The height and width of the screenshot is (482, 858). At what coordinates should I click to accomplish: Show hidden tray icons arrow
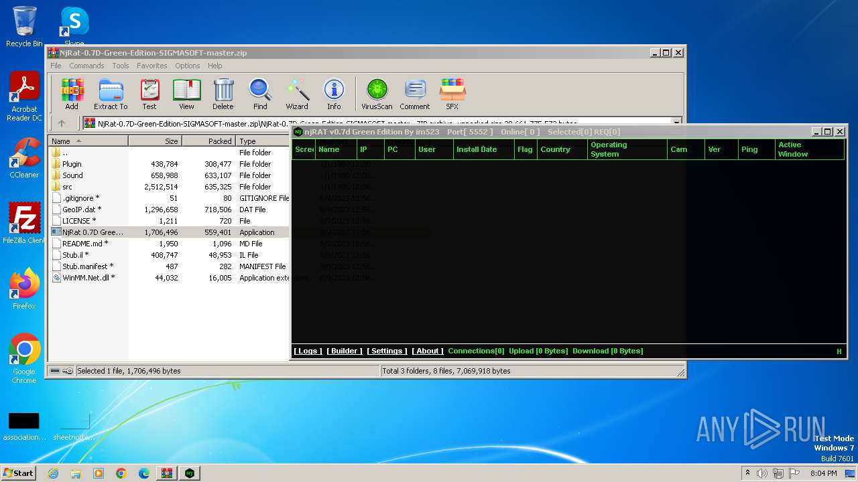pyautogui.click(x=747, y=473)
